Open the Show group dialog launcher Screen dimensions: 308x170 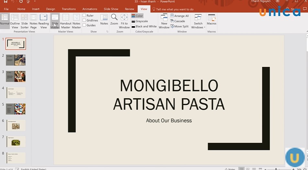tap(107, 32)
